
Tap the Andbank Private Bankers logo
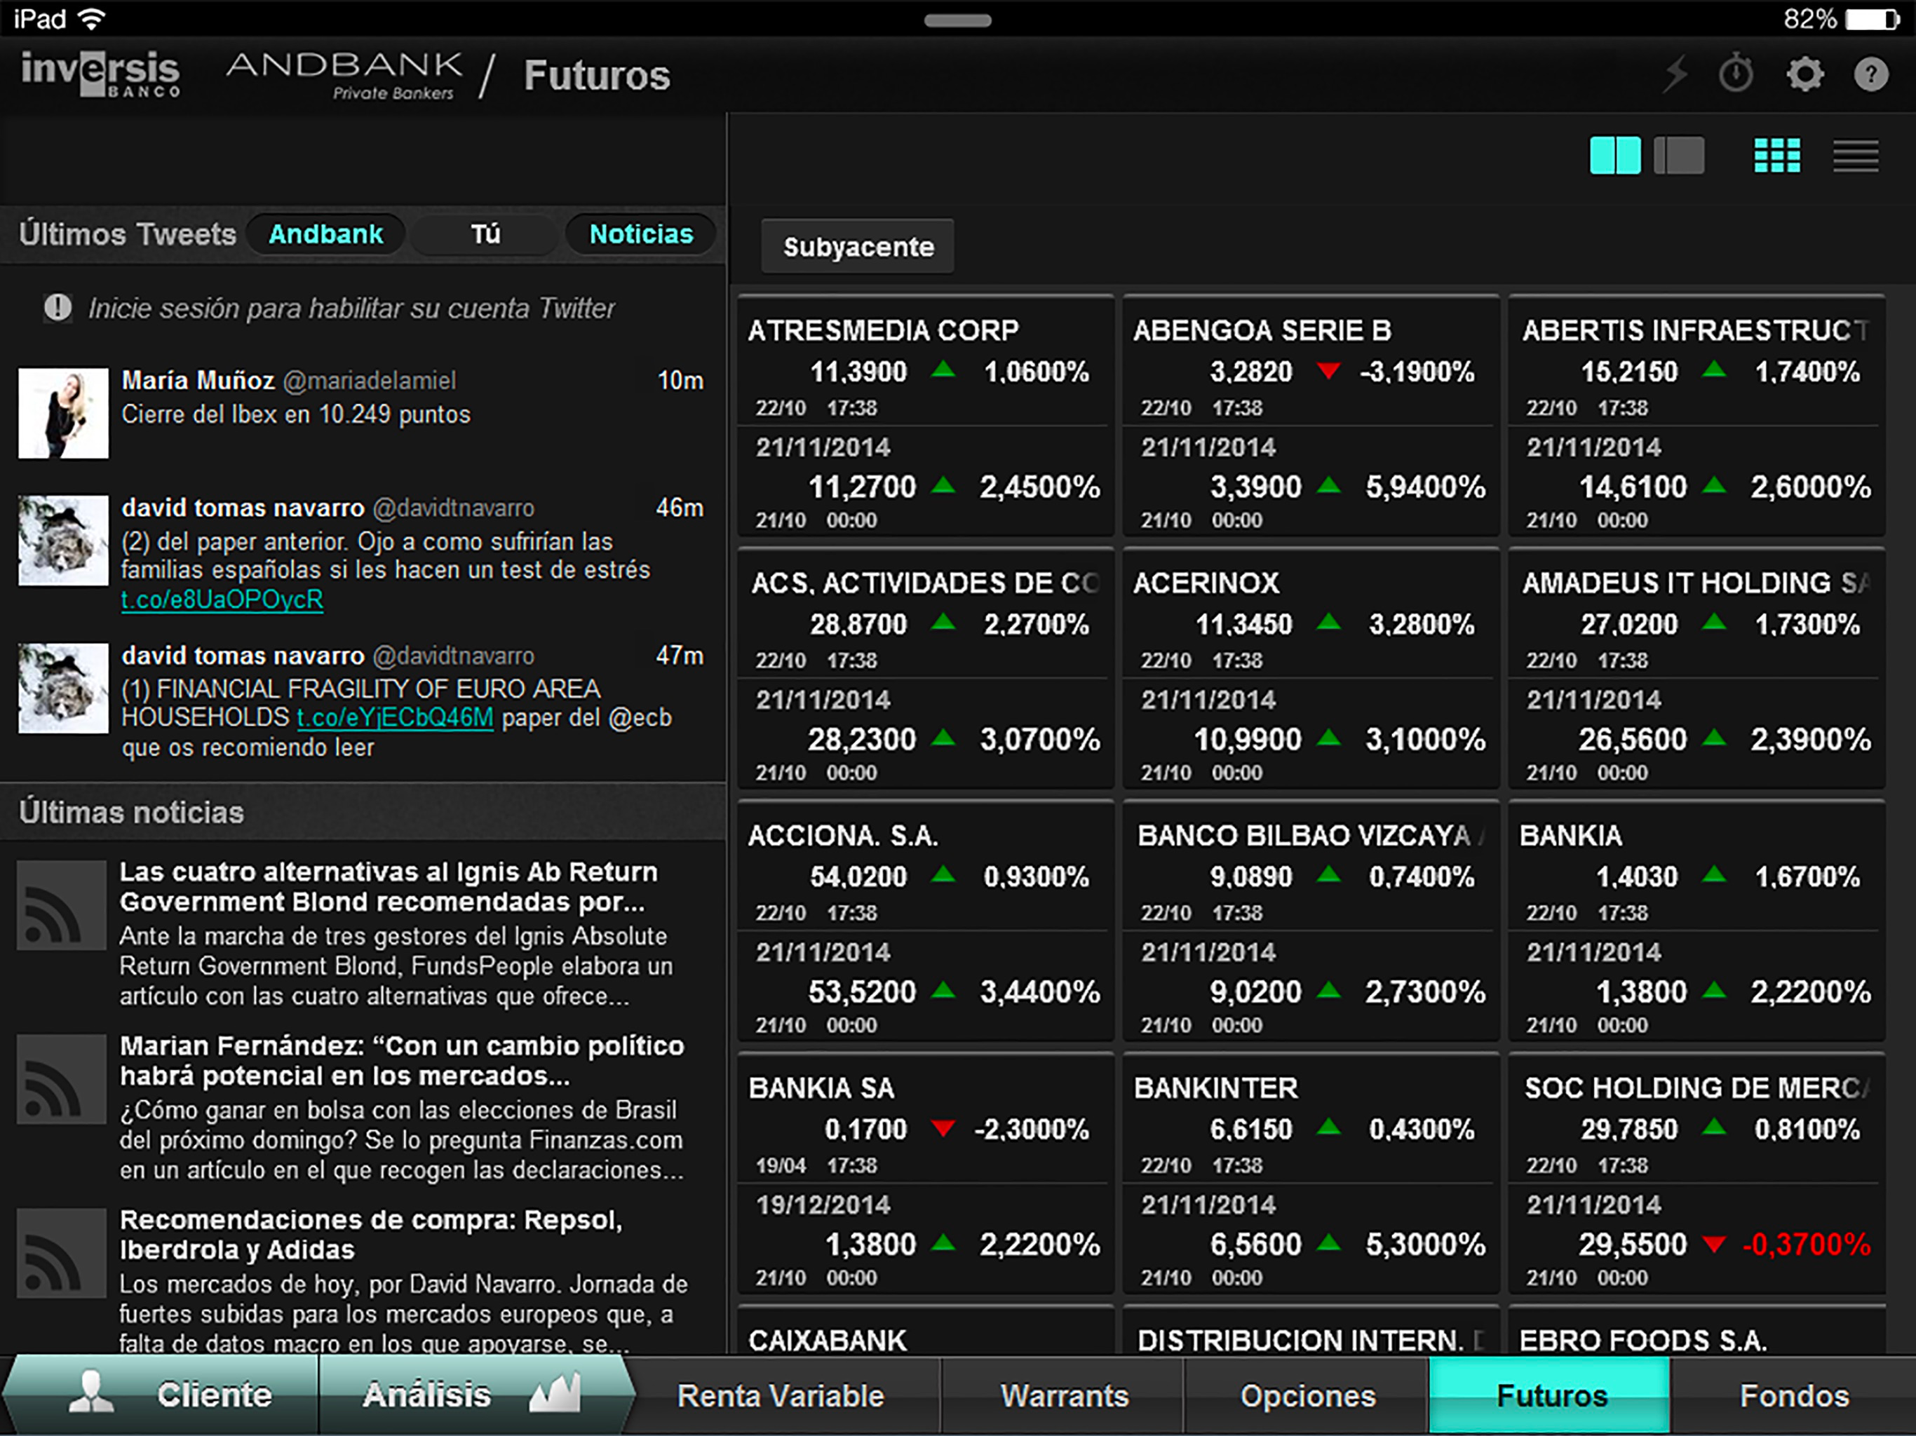[x=345, y=76]
